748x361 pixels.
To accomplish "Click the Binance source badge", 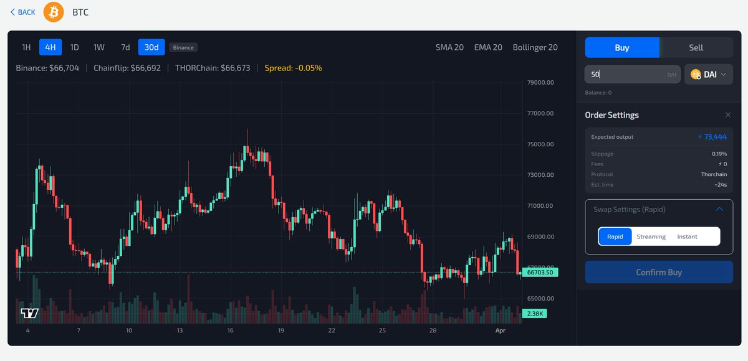I will (183, 47).
